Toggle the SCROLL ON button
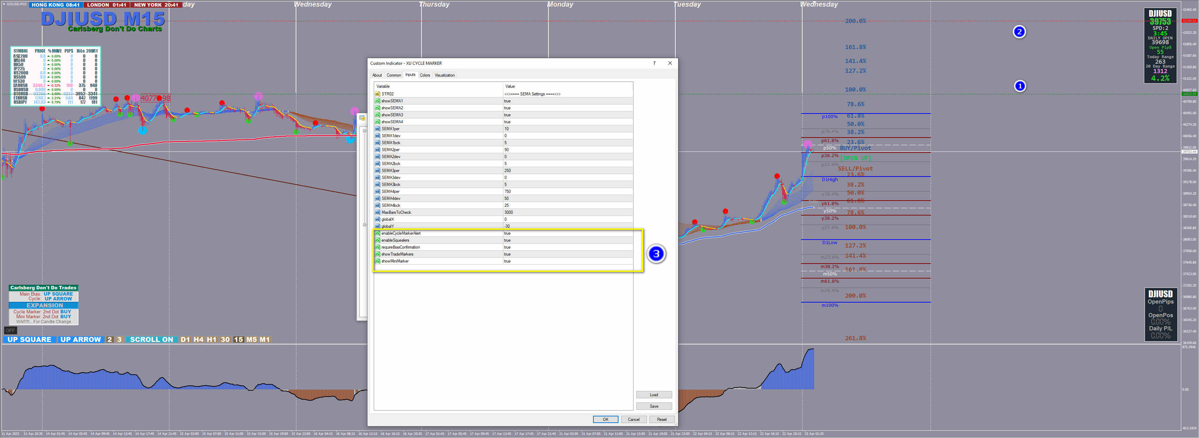This screenshot has width=1199, height=438. tap(151, 340)
